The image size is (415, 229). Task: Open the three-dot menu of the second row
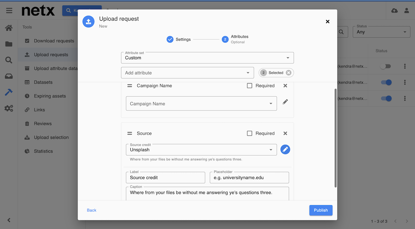(x=405, y=82)
